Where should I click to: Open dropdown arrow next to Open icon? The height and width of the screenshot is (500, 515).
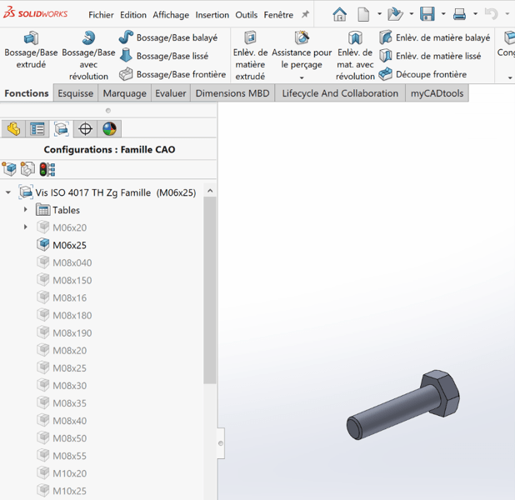click(411, 14)
